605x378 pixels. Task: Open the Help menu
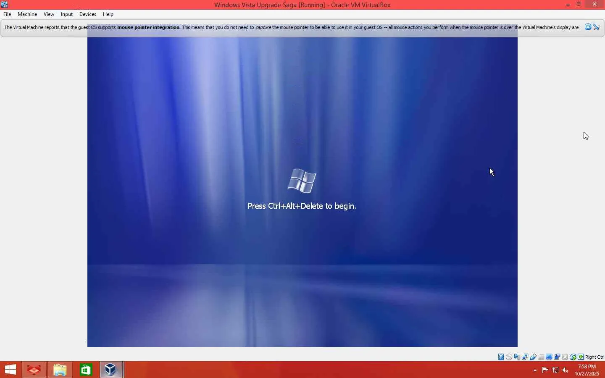pos(108,14)
